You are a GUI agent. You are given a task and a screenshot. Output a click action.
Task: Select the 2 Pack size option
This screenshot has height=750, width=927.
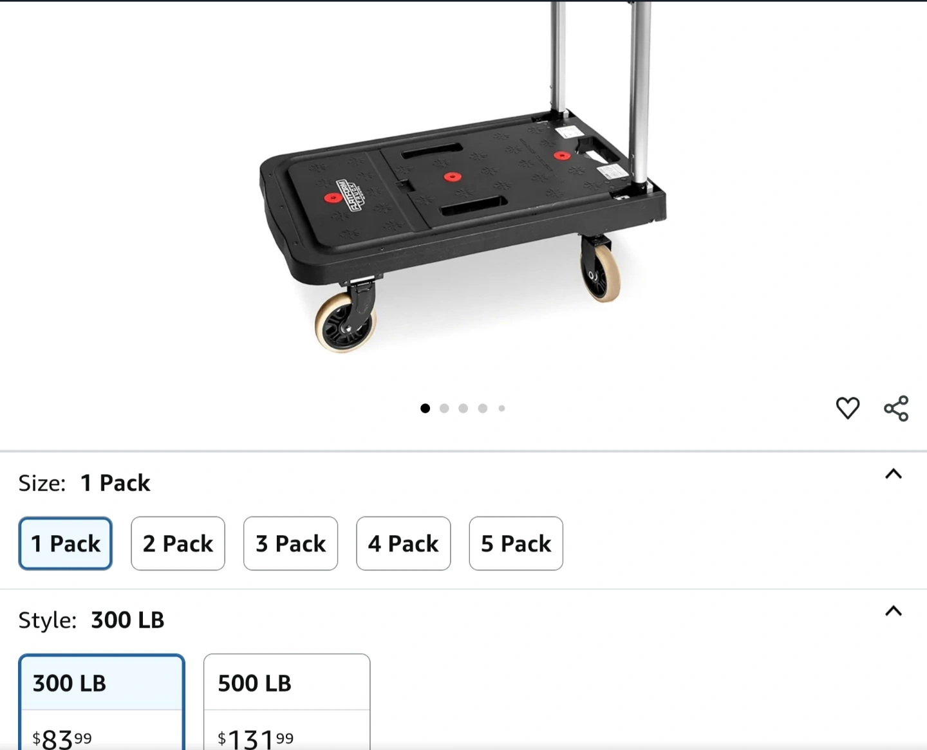click(178, 544)
